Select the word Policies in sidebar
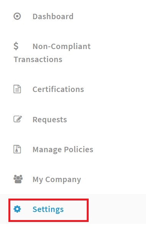The width and height of the screenshot is (146, 230). coord(79,149)
